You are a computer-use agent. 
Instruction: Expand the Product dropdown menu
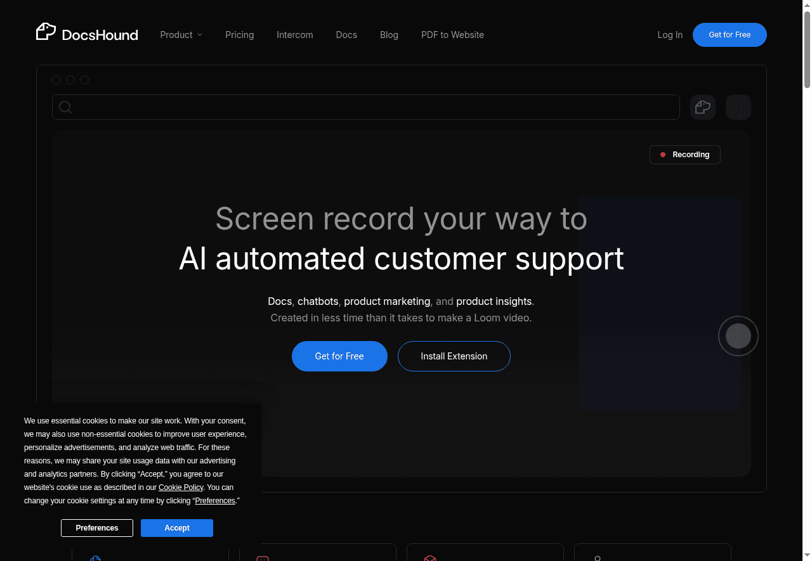[181, 35]
